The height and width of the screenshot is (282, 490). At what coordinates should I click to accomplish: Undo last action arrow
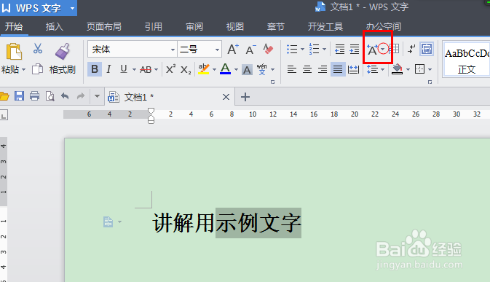[x=65, y=96]
